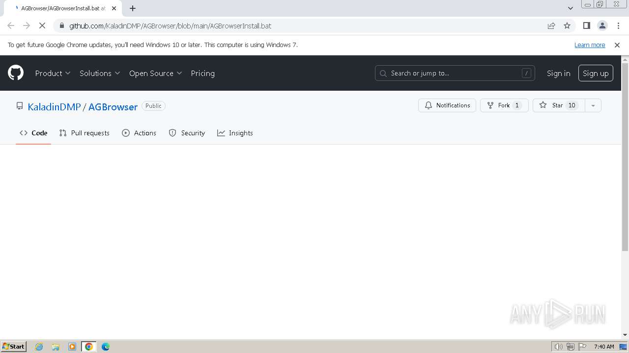The width and height of the screenshot is (629, 353).
Task: Click the browser back arrow
Action: coord(11,25)
